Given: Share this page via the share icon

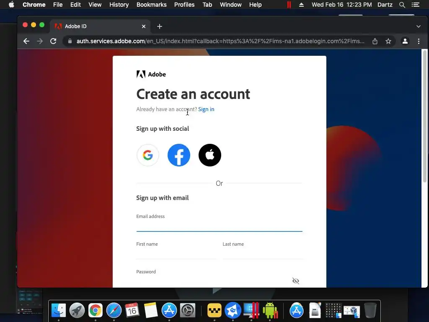Looking at the screenshot, I should pos(375,41).
